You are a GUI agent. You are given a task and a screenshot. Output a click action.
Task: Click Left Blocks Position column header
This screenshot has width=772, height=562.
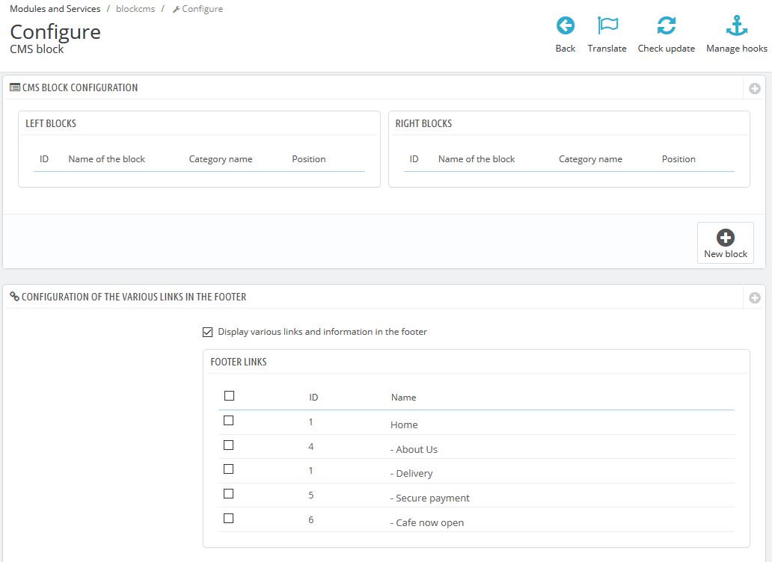point(309,159)
